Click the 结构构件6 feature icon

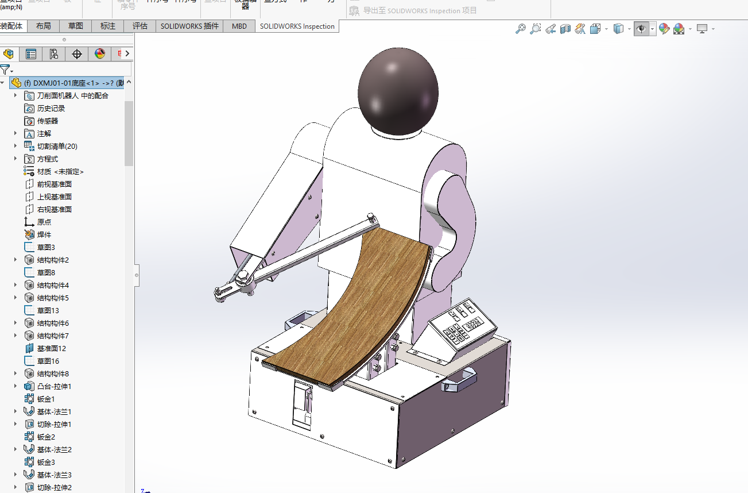pos(29,323)
